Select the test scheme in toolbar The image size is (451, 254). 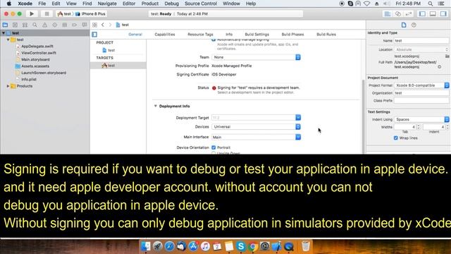coord(64,14)
